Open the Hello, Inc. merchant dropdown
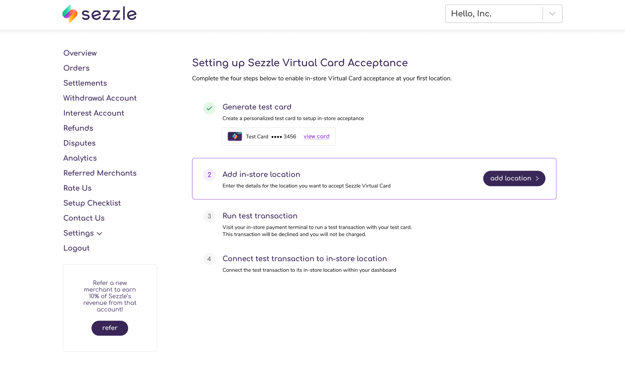Image resolution: width=625 pixels, height=391 pixels. pyautogui.click(x=504, y=14)
